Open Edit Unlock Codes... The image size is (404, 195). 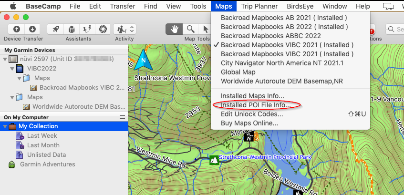[x=290, y=114]
